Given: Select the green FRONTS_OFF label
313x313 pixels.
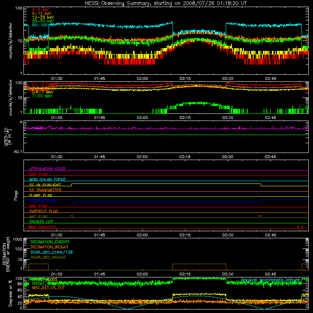Looking at the screenshot, I should [x=41, y=221].
